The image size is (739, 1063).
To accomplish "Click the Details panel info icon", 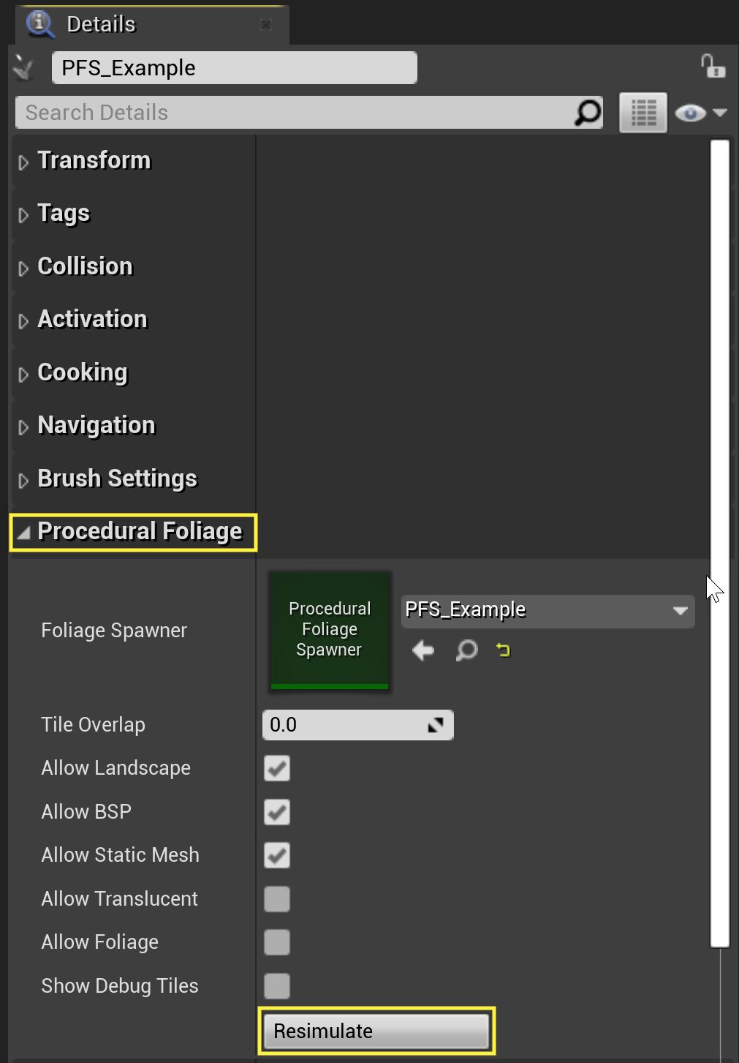I will [x=39, y=23].
